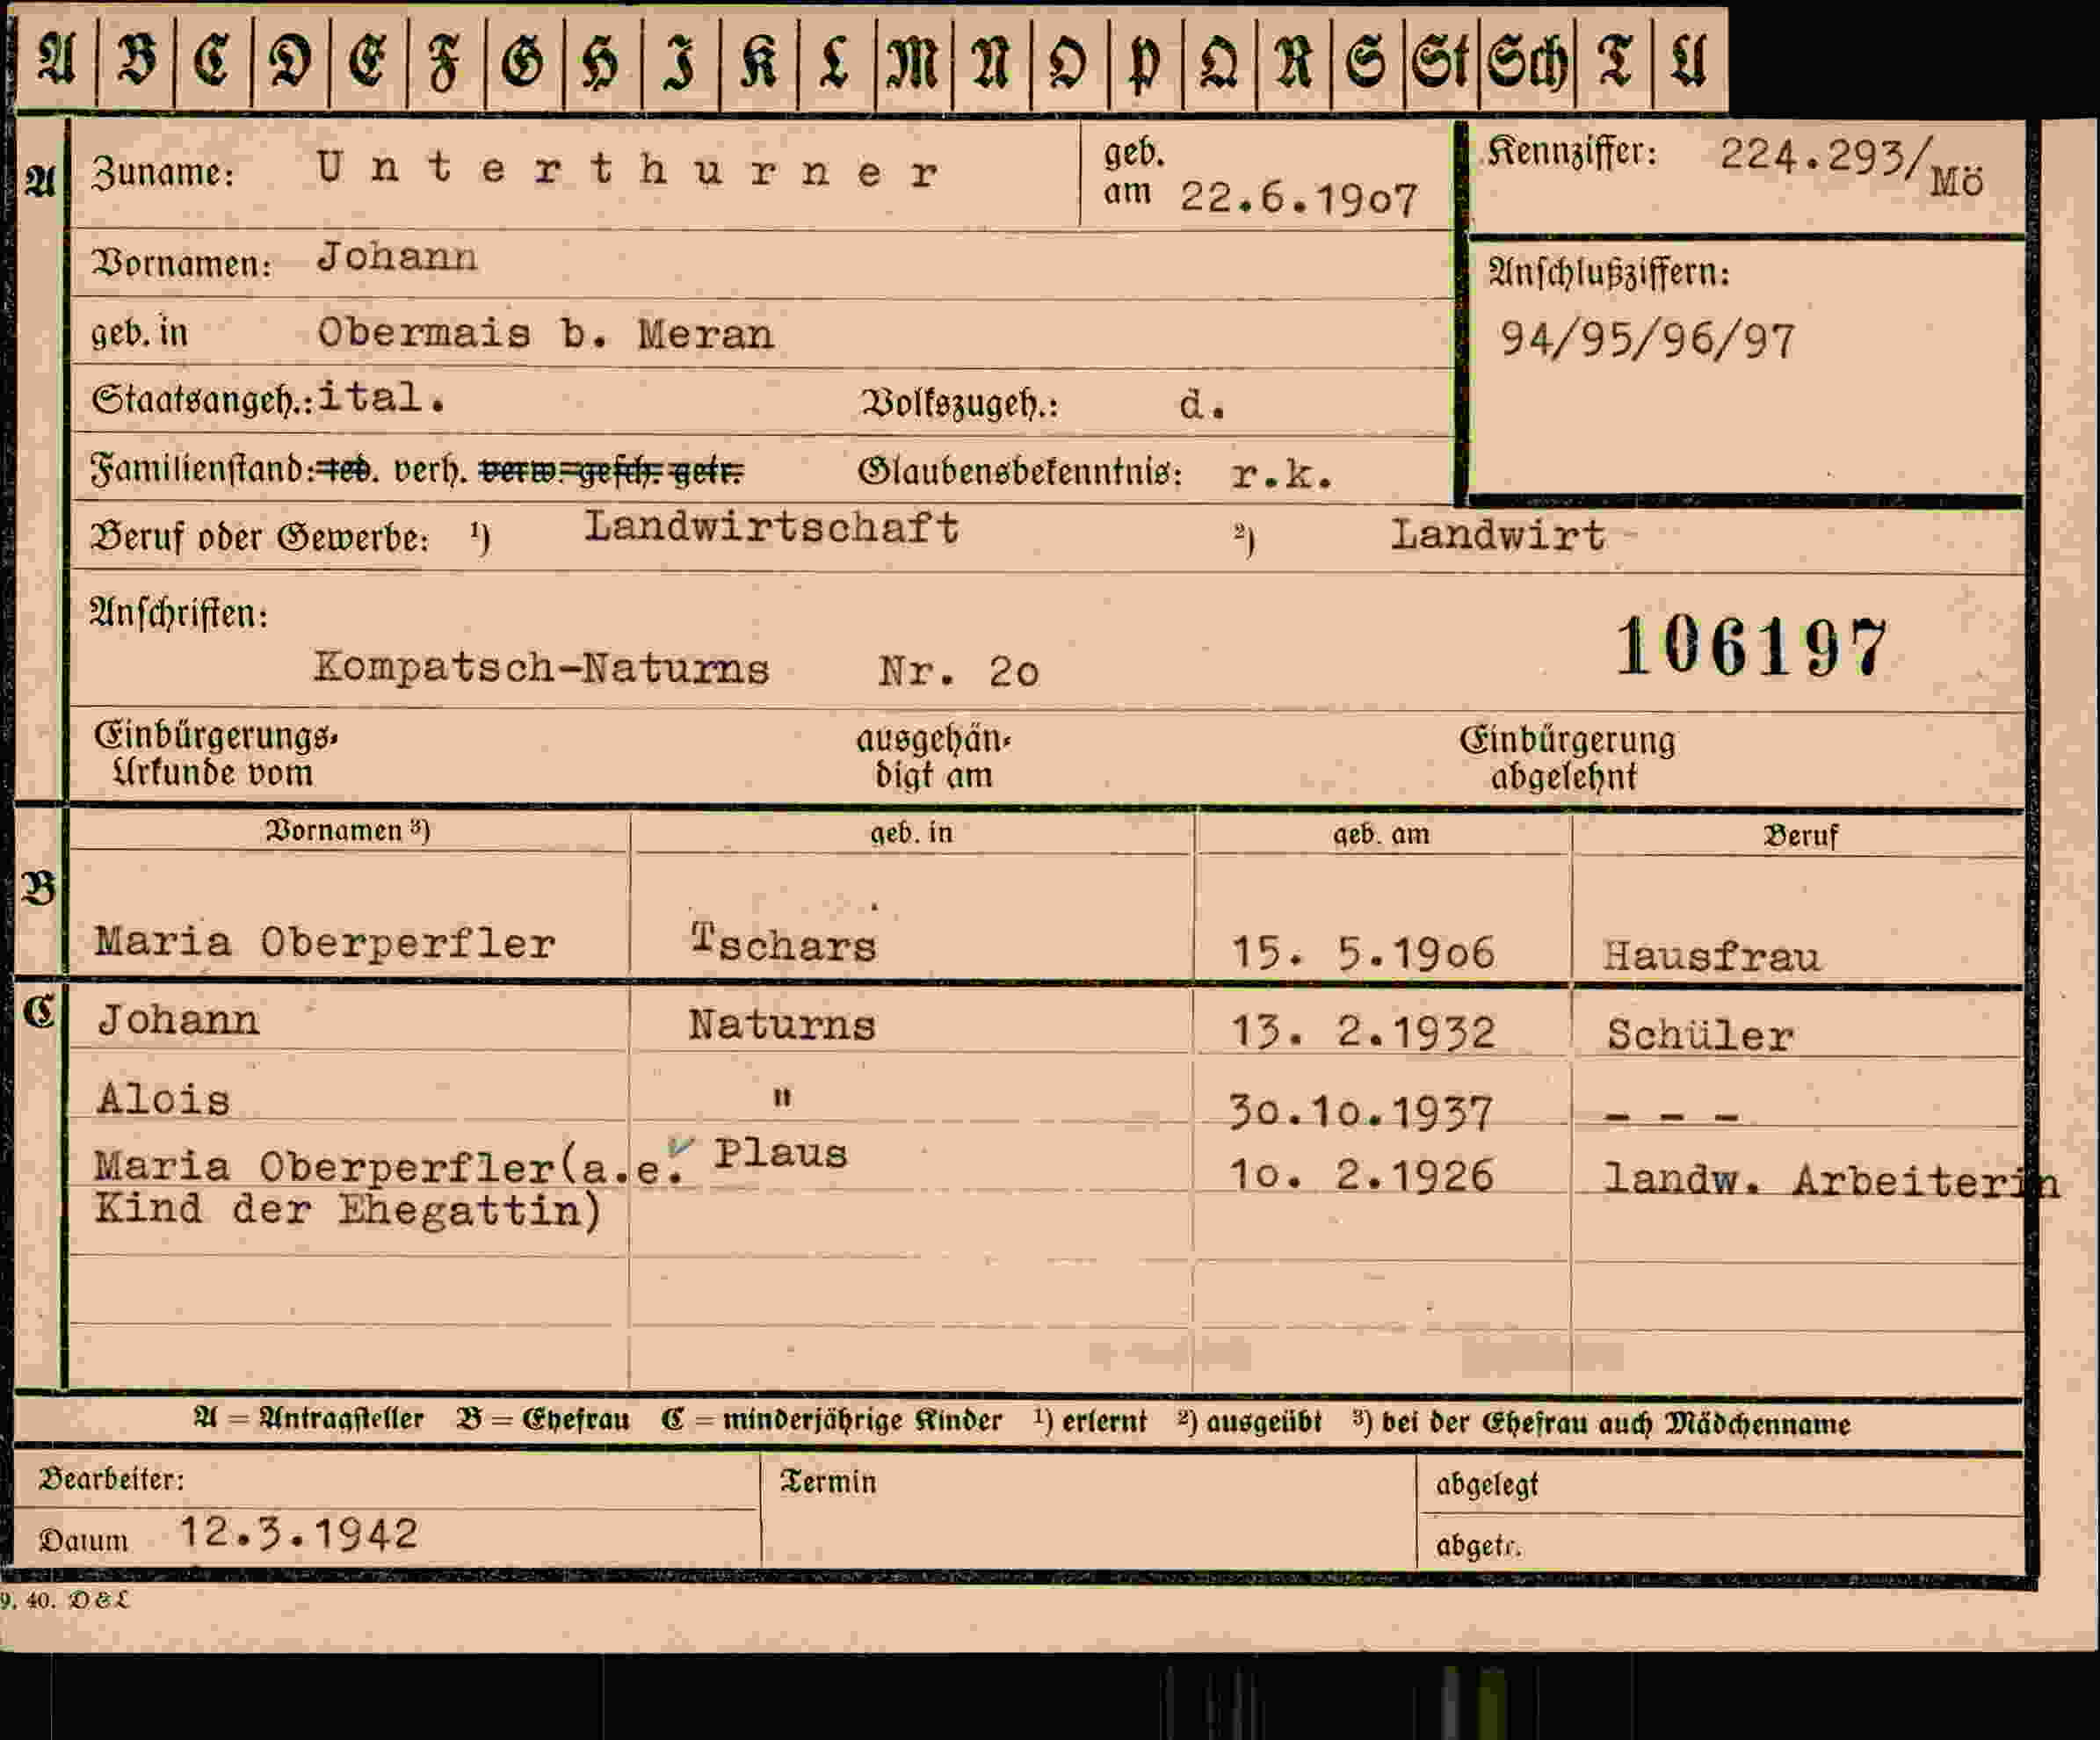Click the wife's birthplace 'Tschars'
Viewport: 2100px width, 1740px height.
tap(783, 943)
